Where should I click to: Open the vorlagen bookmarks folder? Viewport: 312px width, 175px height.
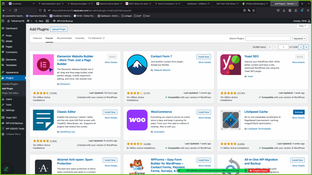(127, 16)
